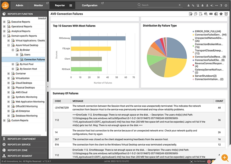Click the second report toolbar icon beside edit
This screenshot has height=164, width=231.
tap(196, 14)
